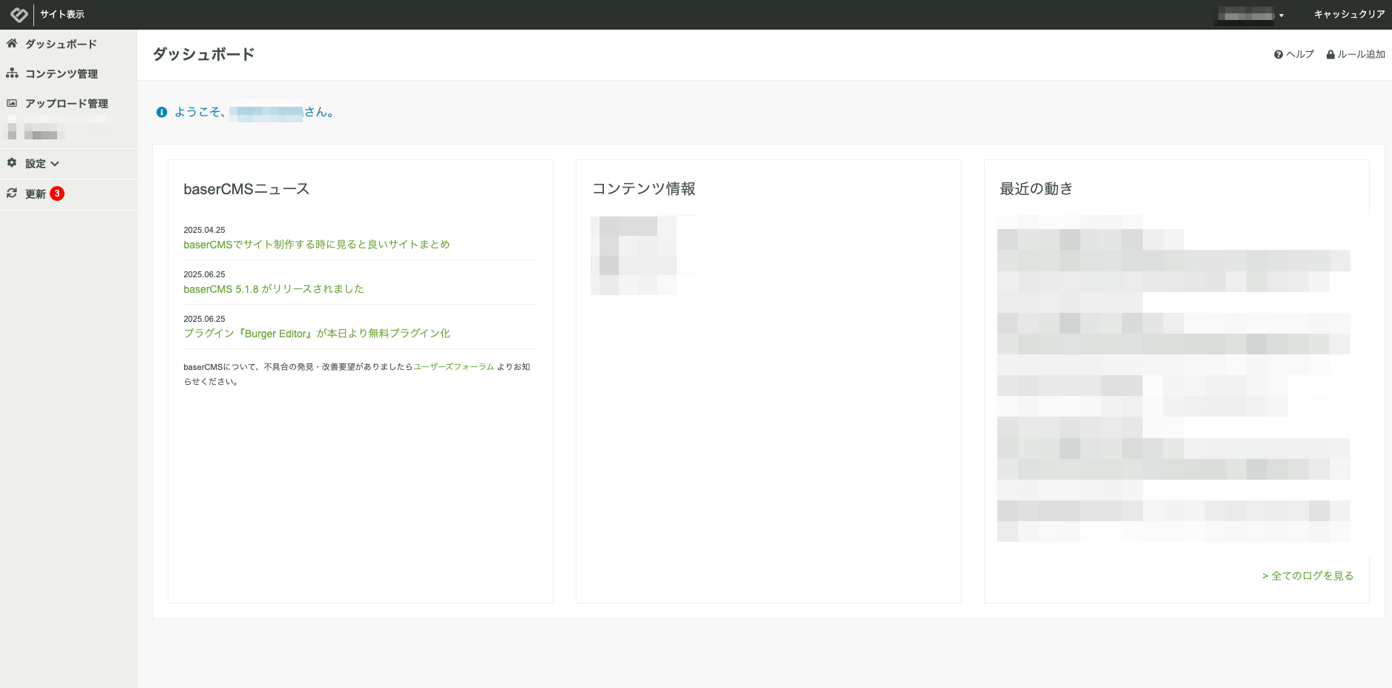Image resolution: width=1392 pixels, height=688 pixels.
Task: Click the baserCMSニュース panel title
Action: pyautogui.click(x=246, y=189)
